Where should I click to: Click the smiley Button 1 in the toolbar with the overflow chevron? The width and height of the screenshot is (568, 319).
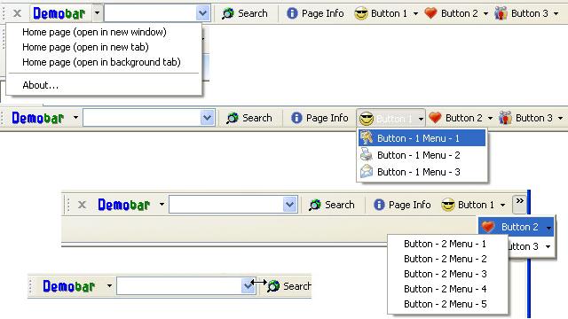pos(447,205)
